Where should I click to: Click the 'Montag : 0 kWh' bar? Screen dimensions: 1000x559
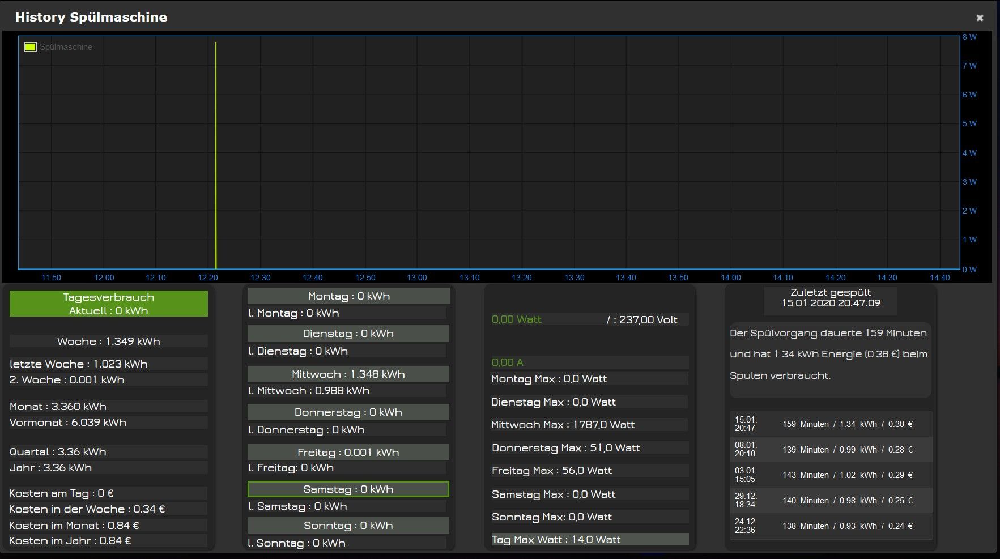(348, 296)
